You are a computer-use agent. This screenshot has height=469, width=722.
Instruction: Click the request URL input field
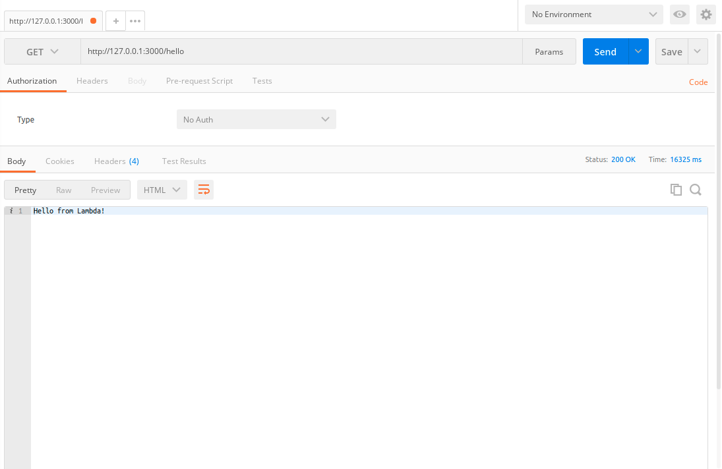click(301, 51)
